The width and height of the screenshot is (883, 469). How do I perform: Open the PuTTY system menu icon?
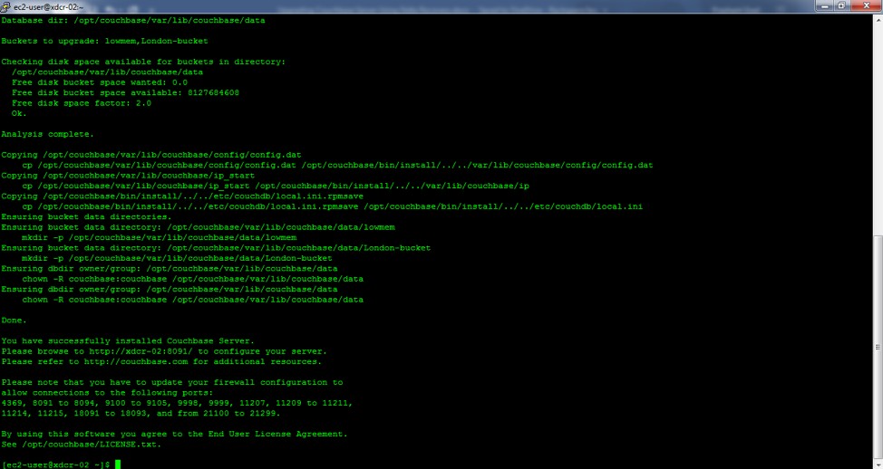5,6
